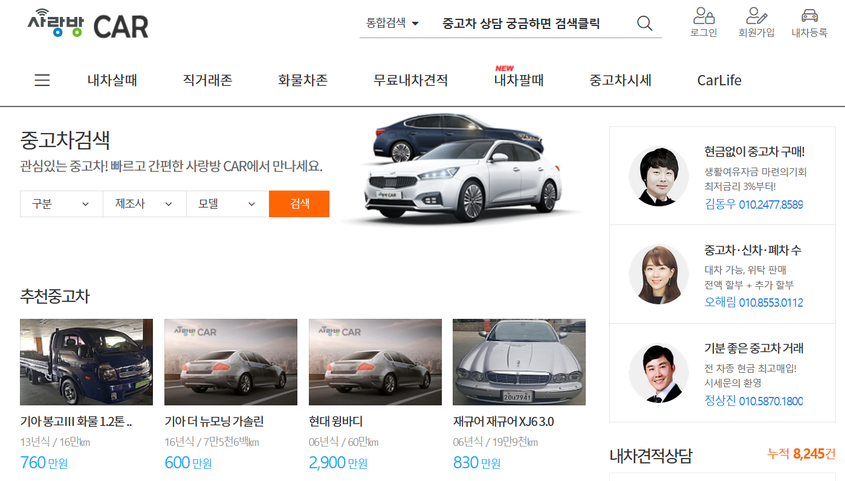Click dealer 김동우's profile photo
The height and width of the screenshot is (481, 845).
(x=659, y=176)
